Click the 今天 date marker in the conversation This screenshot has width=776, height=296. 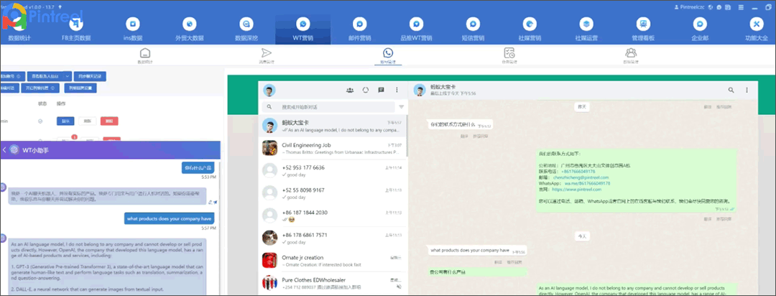point(581,236)
